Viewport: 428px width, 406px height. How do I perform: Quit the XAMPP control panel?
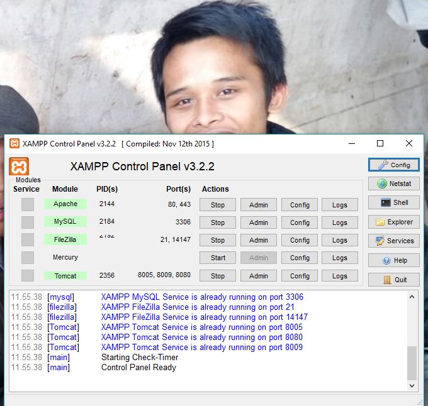[x=393, y=280]
